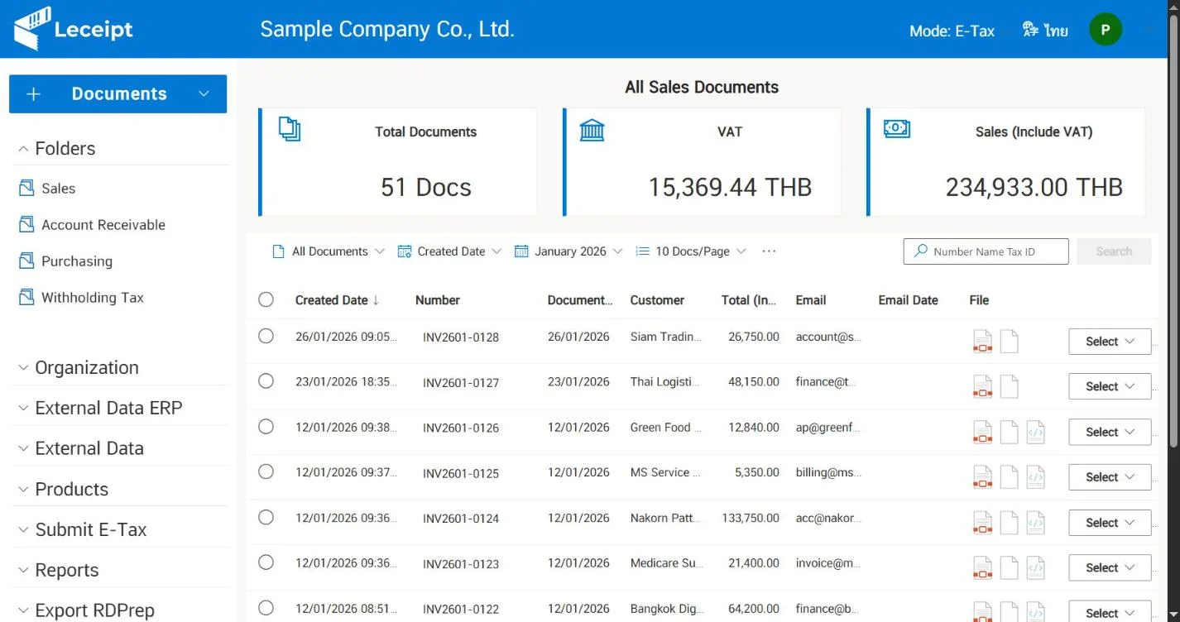This screenshot has width=1180, height=622.
Task: Click the Documents create button
Action: [118, 94]
